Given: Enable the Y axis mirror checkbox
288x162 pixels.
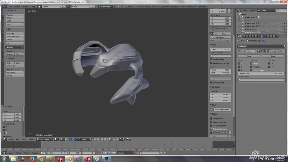Looking at the screenshot, I should tap(239, 67).
